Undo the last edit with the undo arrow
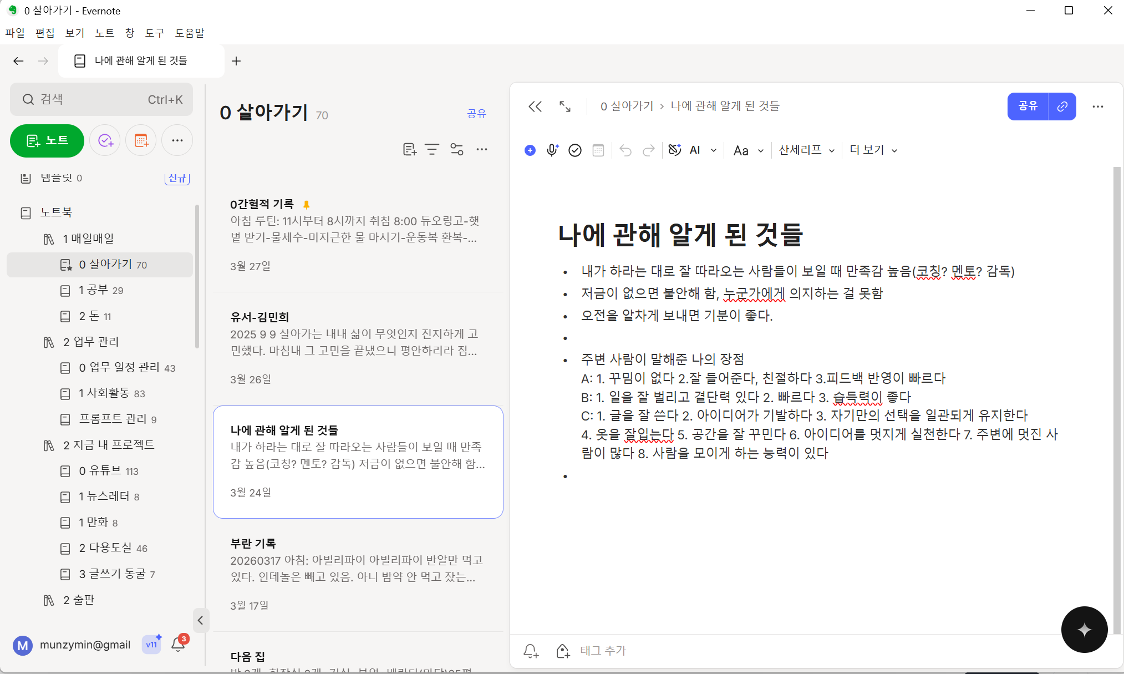 [x=625, y=150]
